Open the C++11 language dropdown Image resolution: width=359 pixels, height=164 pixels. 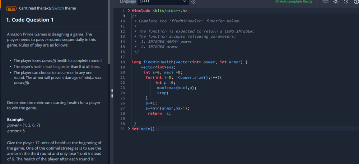(163, 1)
